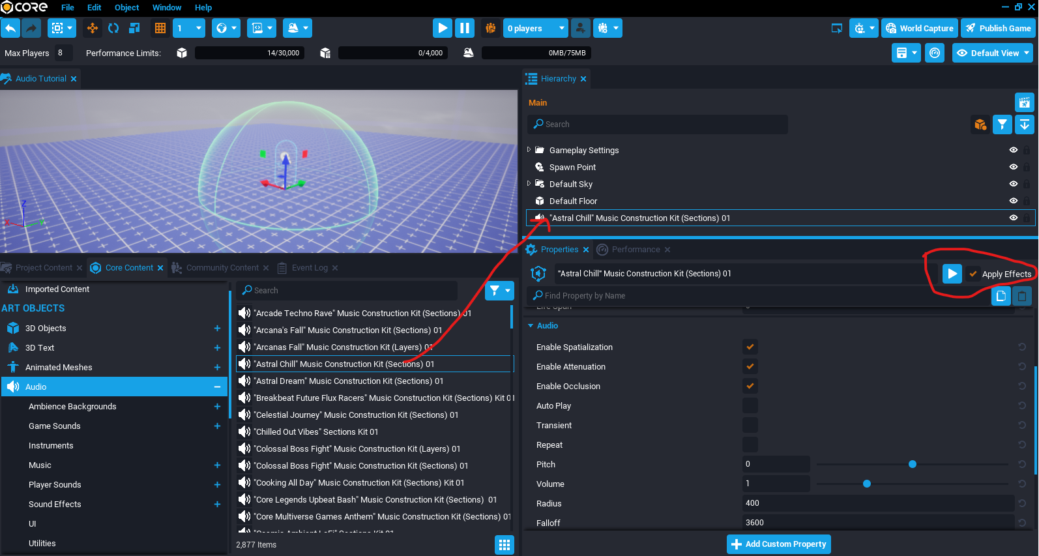
Task: Click the copy properties icon
Action: pyautogui.click(x=1001, y=296)
